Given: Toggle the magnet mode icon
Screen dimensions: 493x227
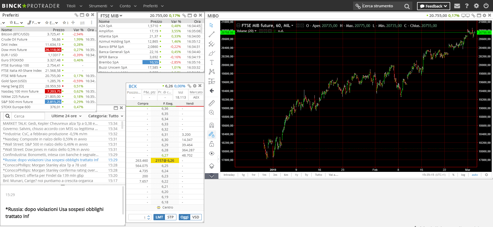Looking at the screenshot, I should [212, 125].
